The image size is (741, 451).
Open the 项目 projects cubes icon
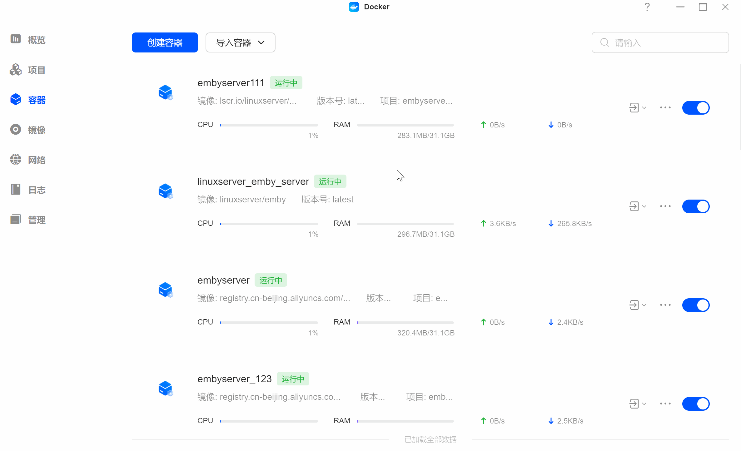[x=15, y=70]
